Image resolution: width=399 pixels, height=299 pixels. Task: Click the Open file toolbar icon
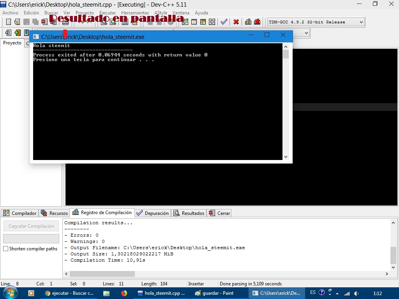[17, 22]
